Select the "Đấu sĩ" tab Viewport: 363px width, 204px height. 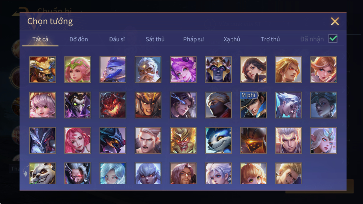point(117,39)
